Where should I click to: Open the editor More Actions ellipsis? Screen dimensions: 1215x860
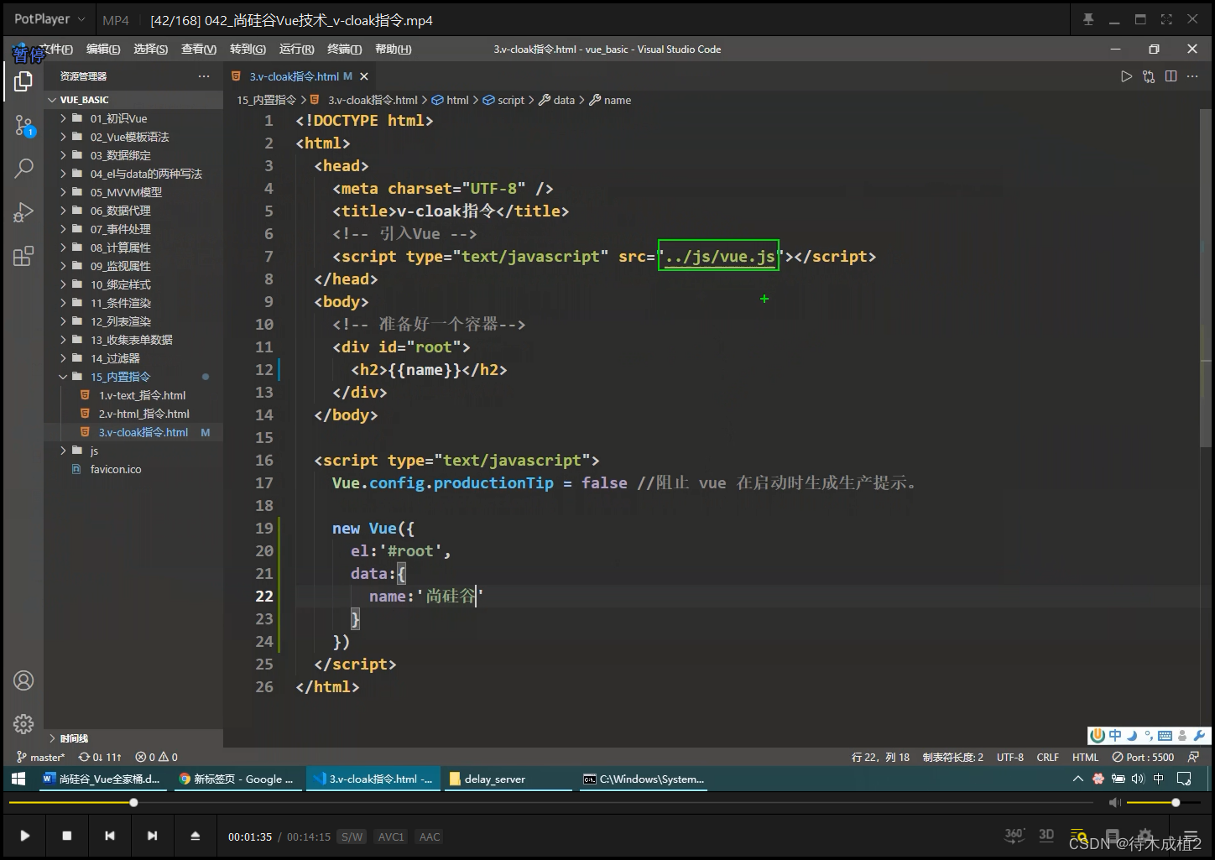pos(1192,76)
